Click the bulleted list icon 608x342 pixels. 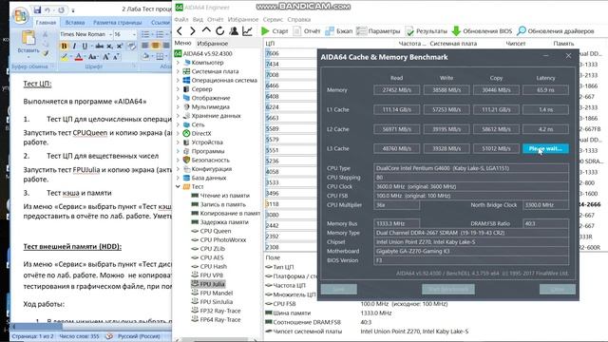[145, 34]
